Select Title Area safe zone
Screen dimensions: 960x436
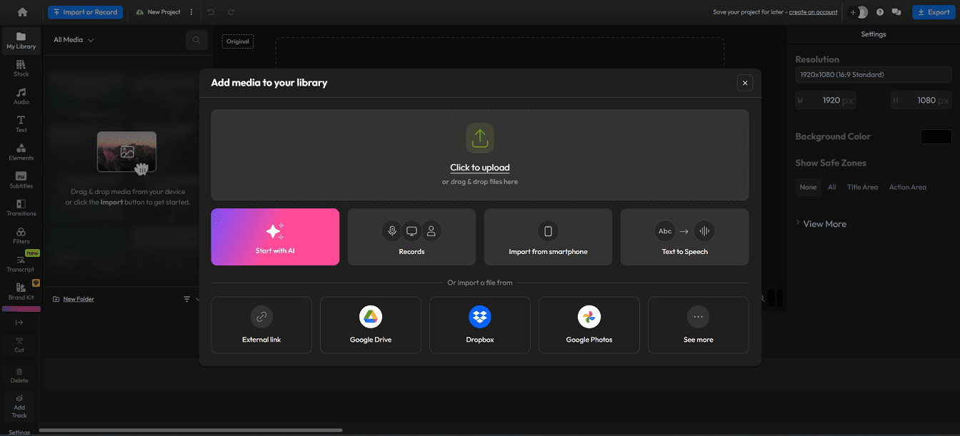click(x=862, y=188)
